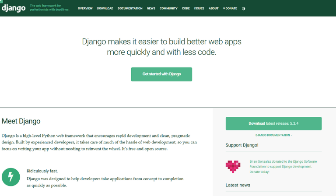Open the Django Documentation link
The image size is (336, 196).
[x=273, y=135]
